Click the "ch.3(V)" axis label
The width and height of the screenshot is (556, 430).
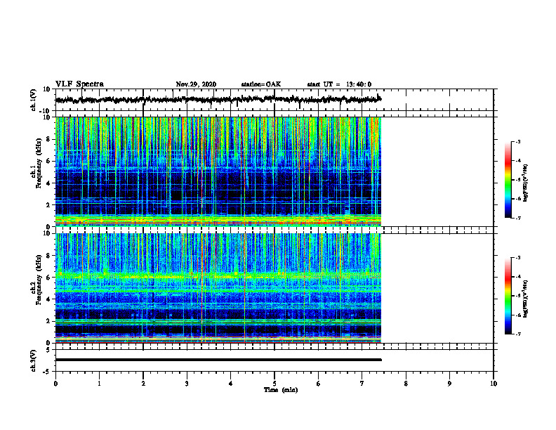pos(34,360)
